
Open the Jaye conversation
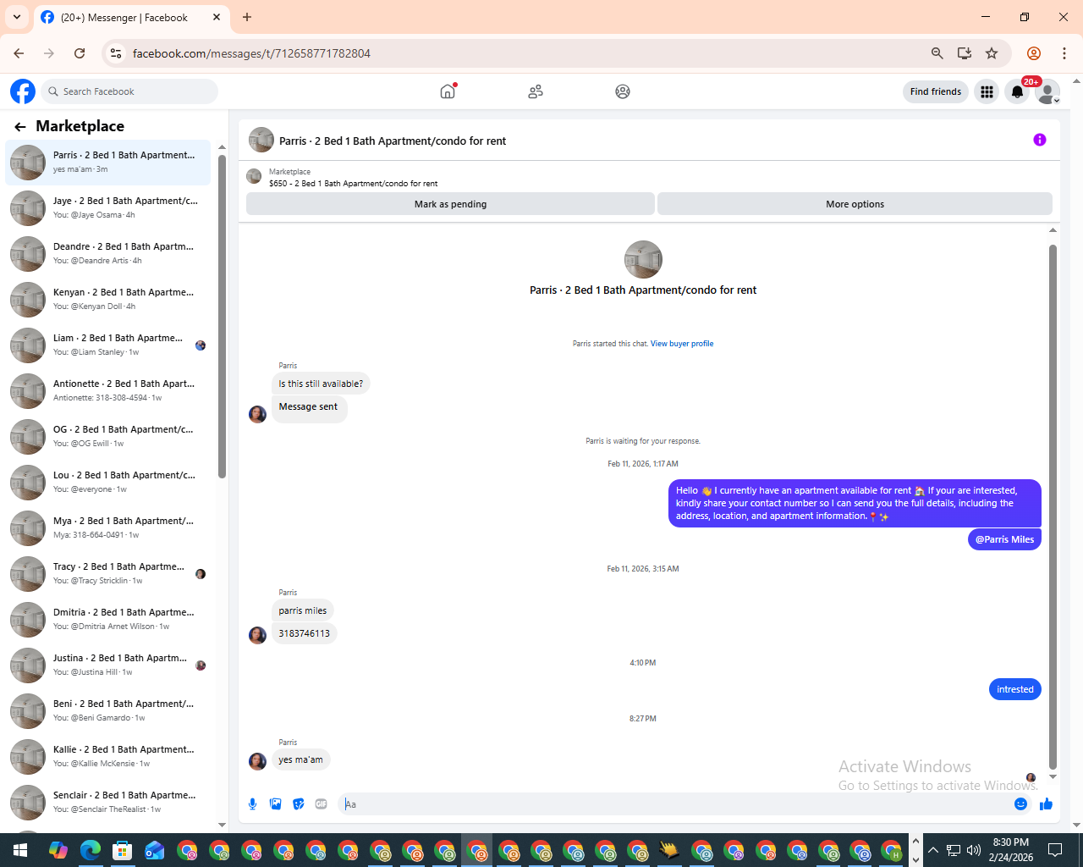tap(108, 208)
